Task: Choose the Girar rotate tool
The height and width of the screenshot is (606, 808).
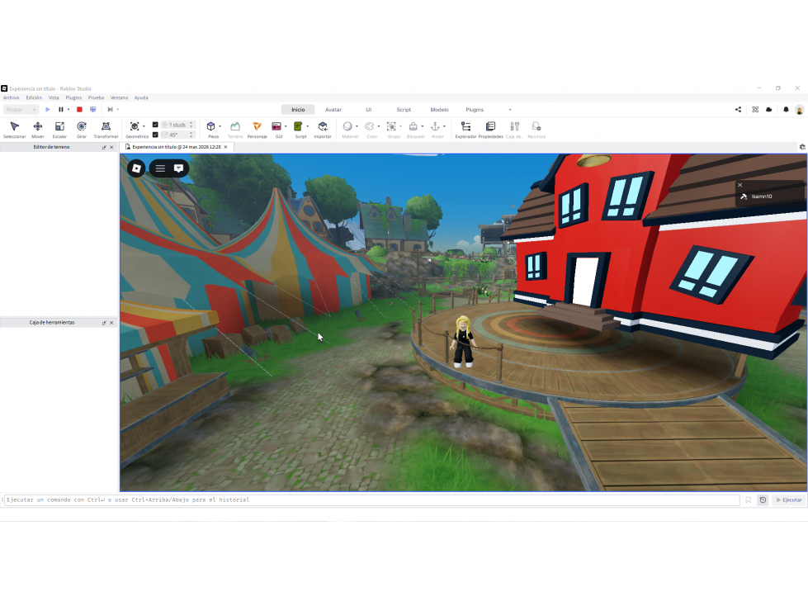Action: [82, 130]
